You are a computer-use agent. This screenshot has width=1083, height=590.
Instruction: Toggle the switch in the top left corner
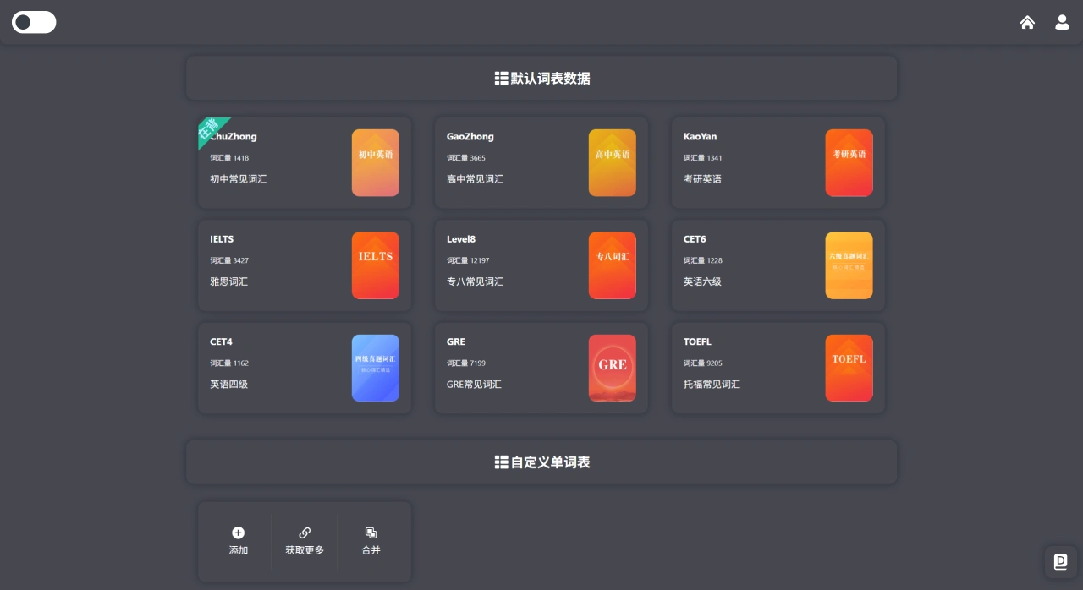pos(34,22)
